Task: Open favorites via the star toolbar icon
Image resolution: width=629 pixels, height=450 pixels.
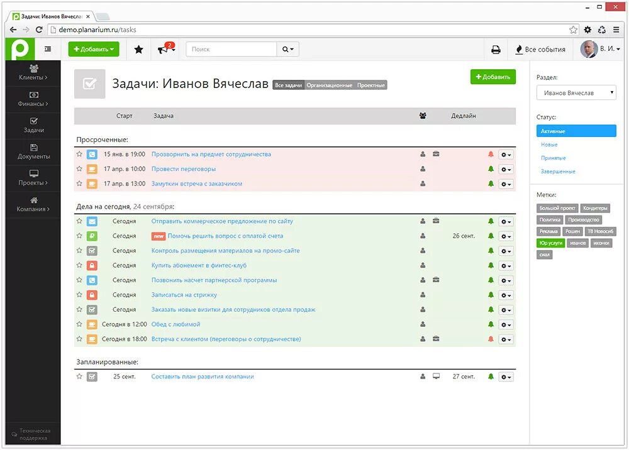Action: (x=139, y=49)
